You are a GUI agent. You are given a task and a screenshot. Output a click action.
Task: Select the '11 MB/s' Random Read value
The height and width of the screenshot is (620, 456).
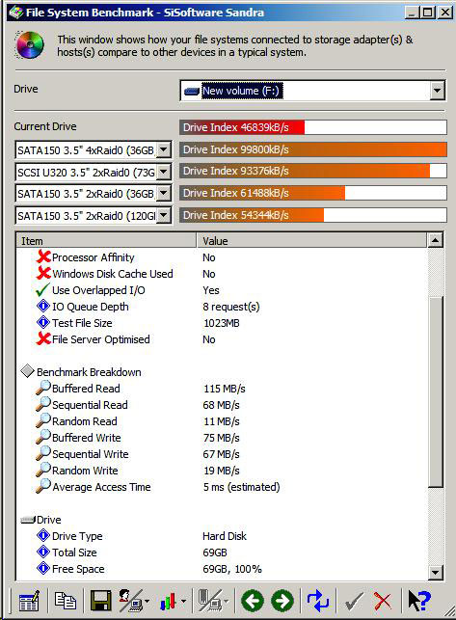pyautogui.click(x=222, y=421)
